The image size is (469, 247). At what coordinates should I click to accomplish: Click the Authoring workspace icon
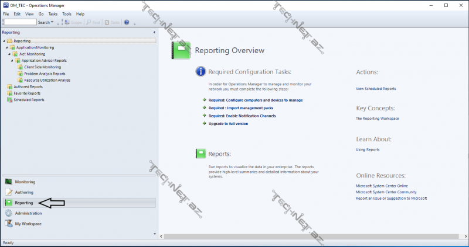tap(9, 192)
